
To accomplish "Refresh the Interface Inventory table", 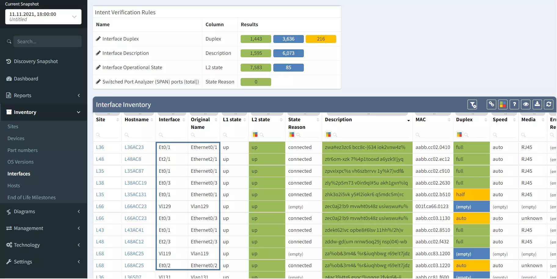I will 548,104.
